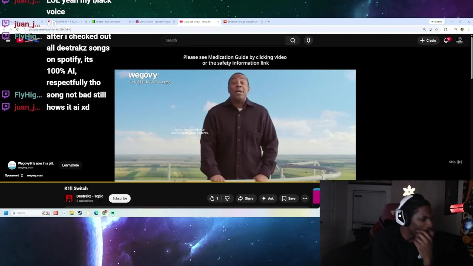This screenshot has height=266, width=473.
Task: Click Learn more on the Wegovy ad
Action: [71, 165]
